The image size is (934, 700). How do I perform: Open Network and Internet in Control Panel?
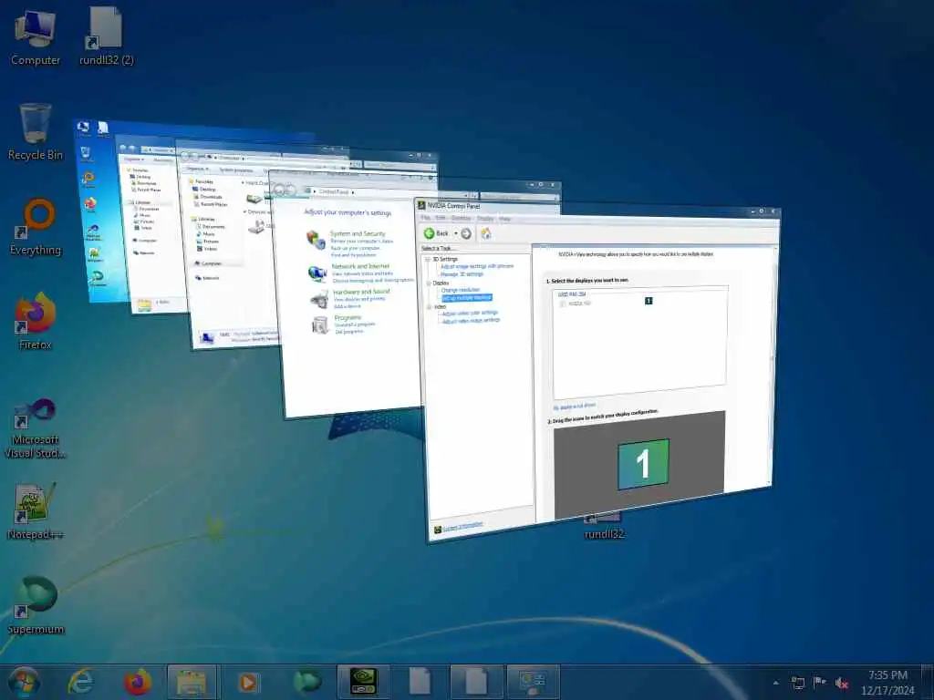(x=360, y=266)
